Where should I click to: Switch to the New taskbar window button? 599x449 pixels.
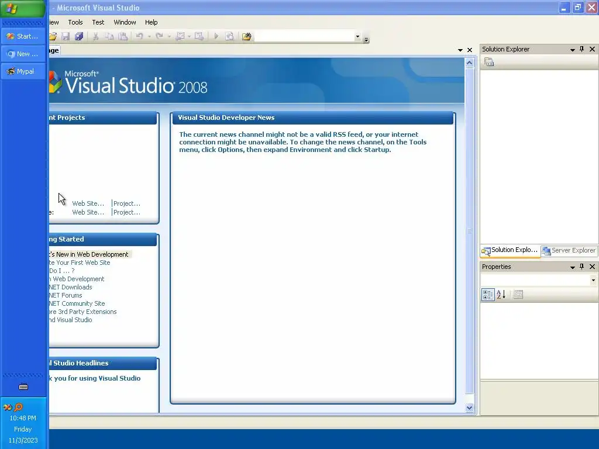tap(23, 54)
